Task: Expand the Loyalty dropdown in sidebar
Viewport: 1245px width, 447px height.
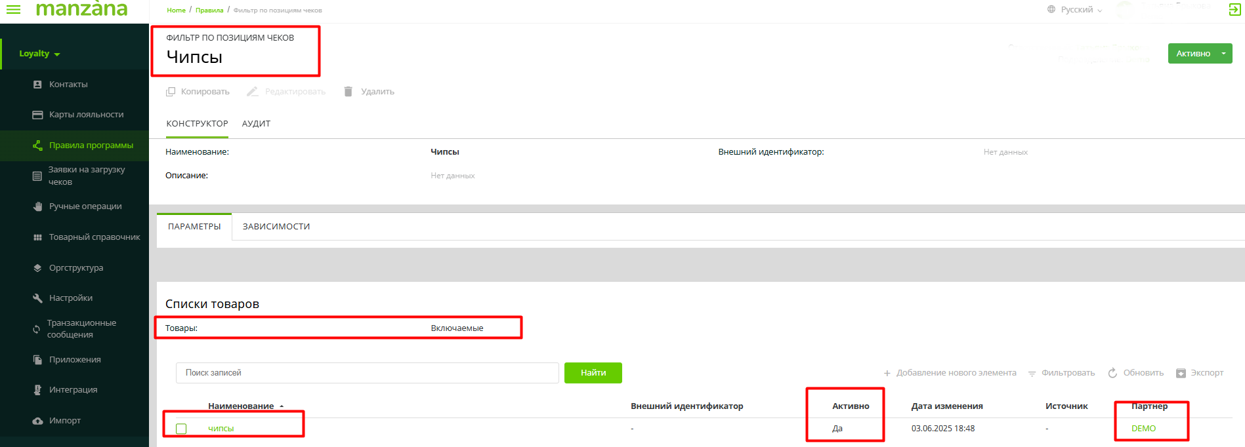Action: [39, 54]
